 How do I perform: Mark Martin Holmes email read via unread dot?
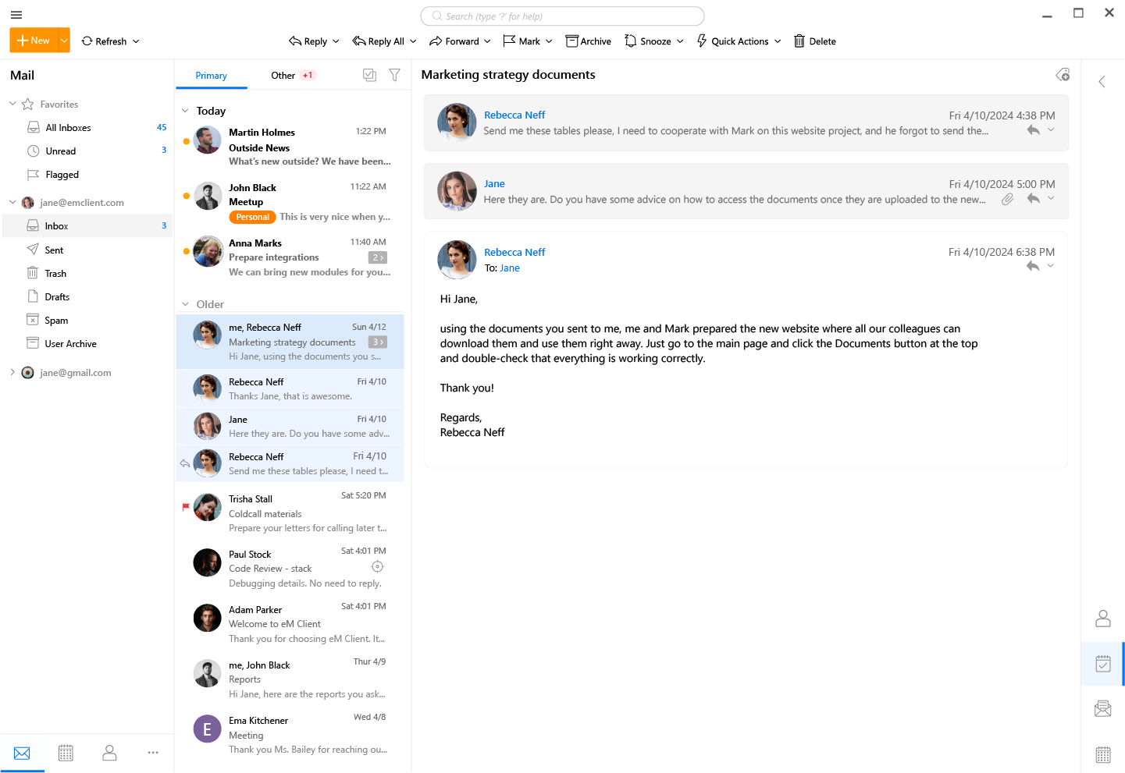pos(186,142)
